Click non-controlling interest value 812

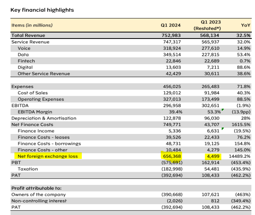tap(215, 201)
